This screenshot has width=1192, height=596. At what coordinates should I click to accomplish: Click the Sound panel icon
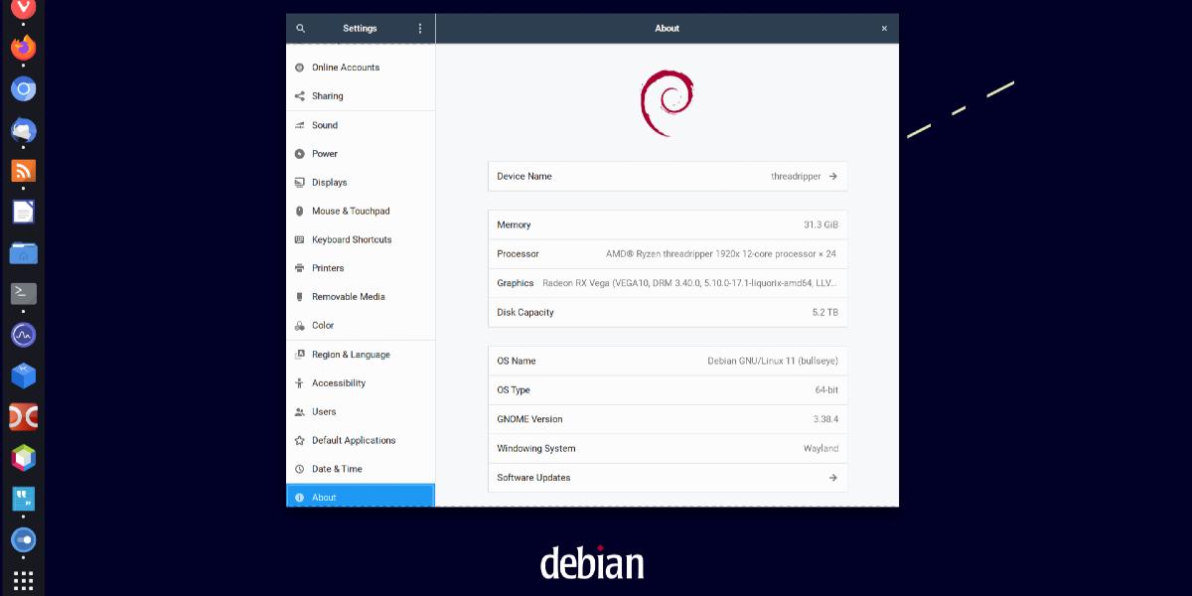point(300,125)
